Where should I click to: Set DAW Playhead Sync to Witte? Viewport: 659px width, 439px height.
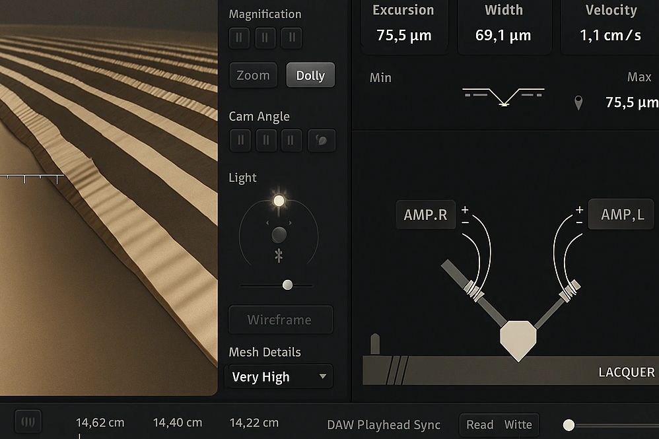pyautogui.click(x=518, y=424)
